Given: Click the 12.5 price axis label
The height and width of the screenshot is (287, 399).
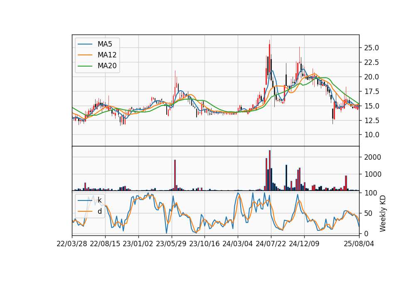Looking at the screenshot, I should click(x=372, y=121).
